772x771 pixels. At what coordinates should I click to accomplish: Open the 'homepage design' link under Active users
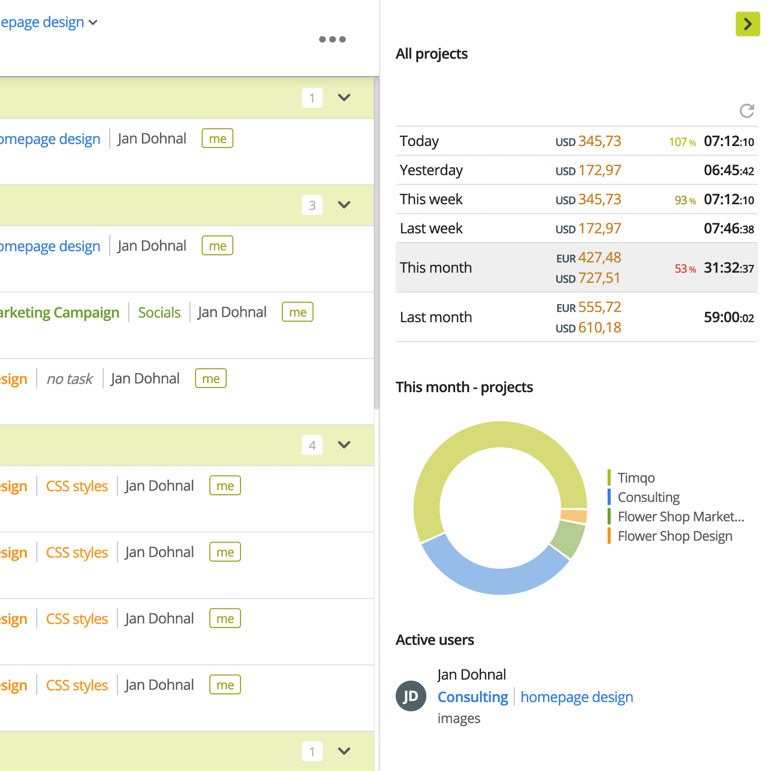pyautogui.click(x=577, y=697)
